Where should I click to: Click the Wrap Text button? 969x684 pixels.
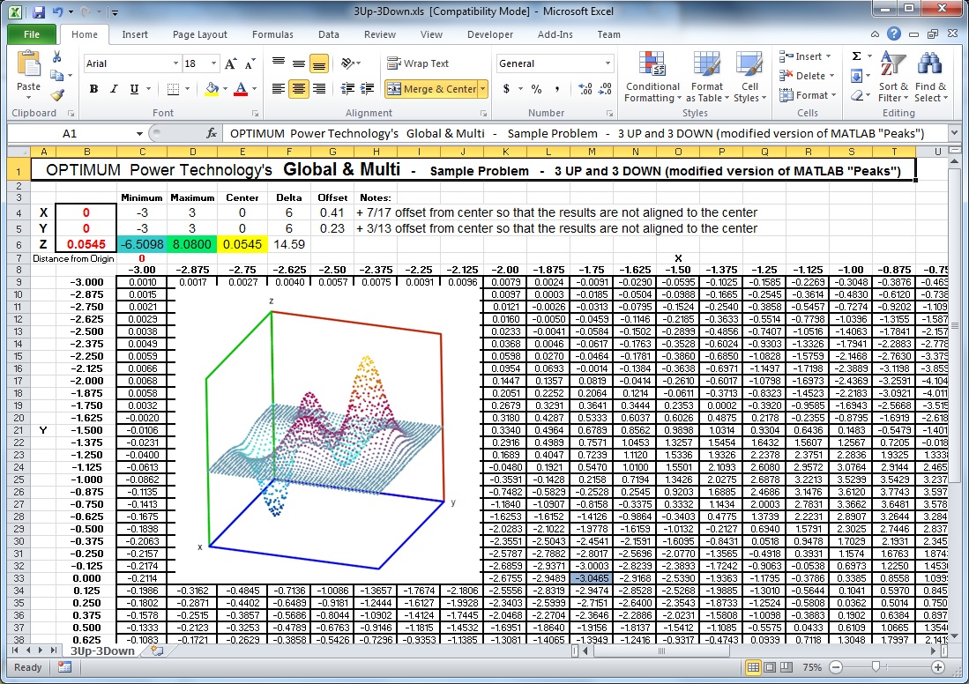click(x=418, y=63)
